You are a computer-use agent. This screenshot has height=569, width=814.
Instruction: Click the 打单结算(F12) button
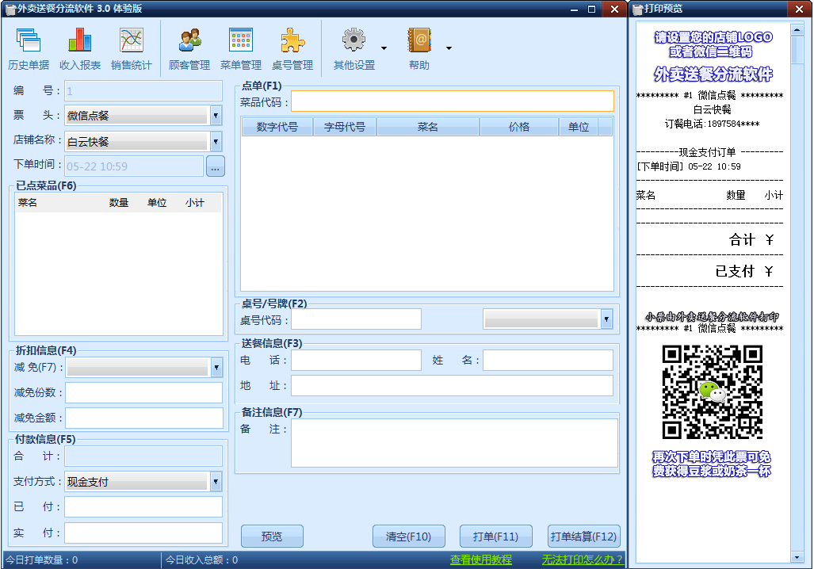583,537
